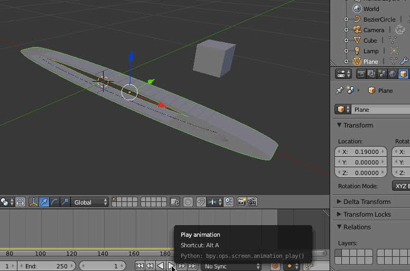This screenshot has height=271, width=410.
Task: Click the Lamp bulb icon in outliner
Action: [x=357, y=51]
